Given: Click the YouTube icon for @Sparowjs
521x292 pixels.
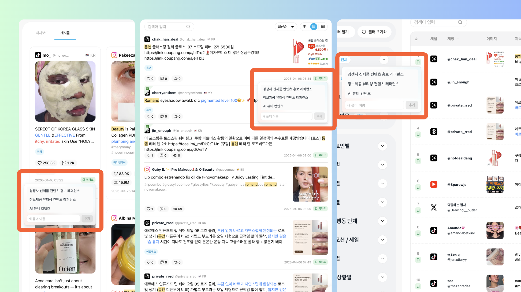Looking at the screenshot, I should tap(434, 184).
